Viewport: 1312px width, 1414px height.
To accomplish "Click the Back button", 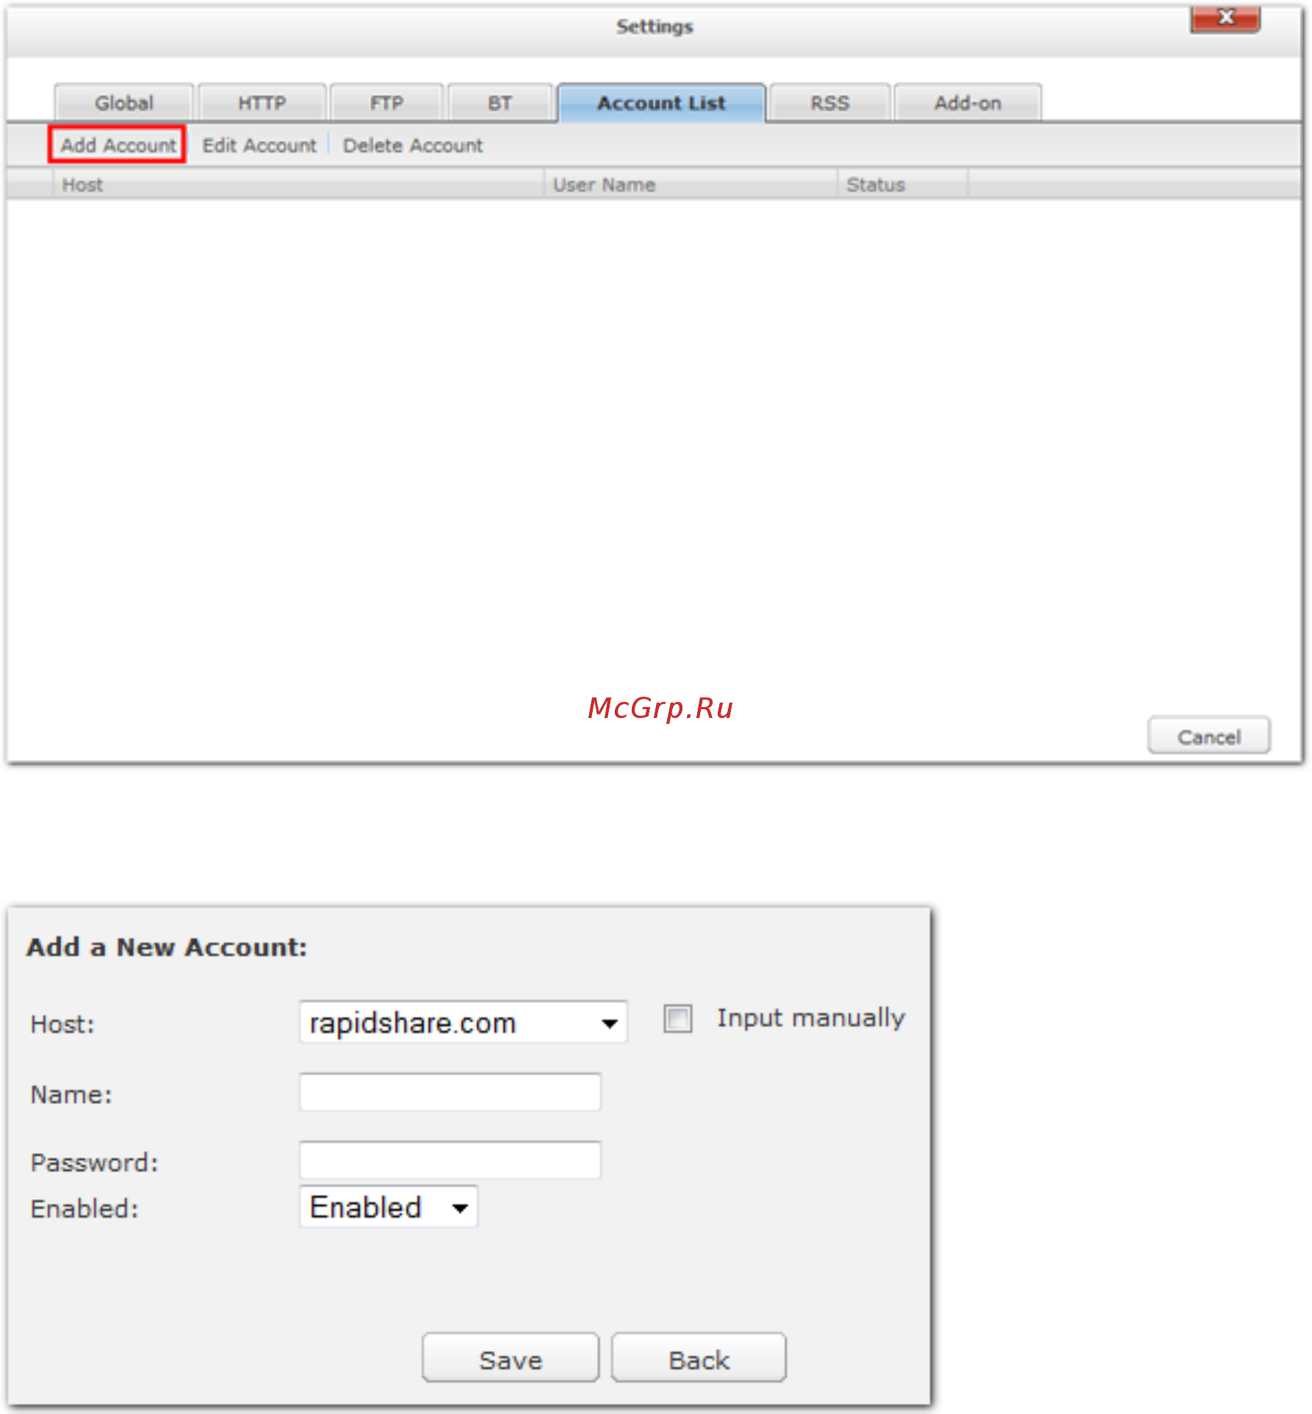I will (x=699, y=1359).
